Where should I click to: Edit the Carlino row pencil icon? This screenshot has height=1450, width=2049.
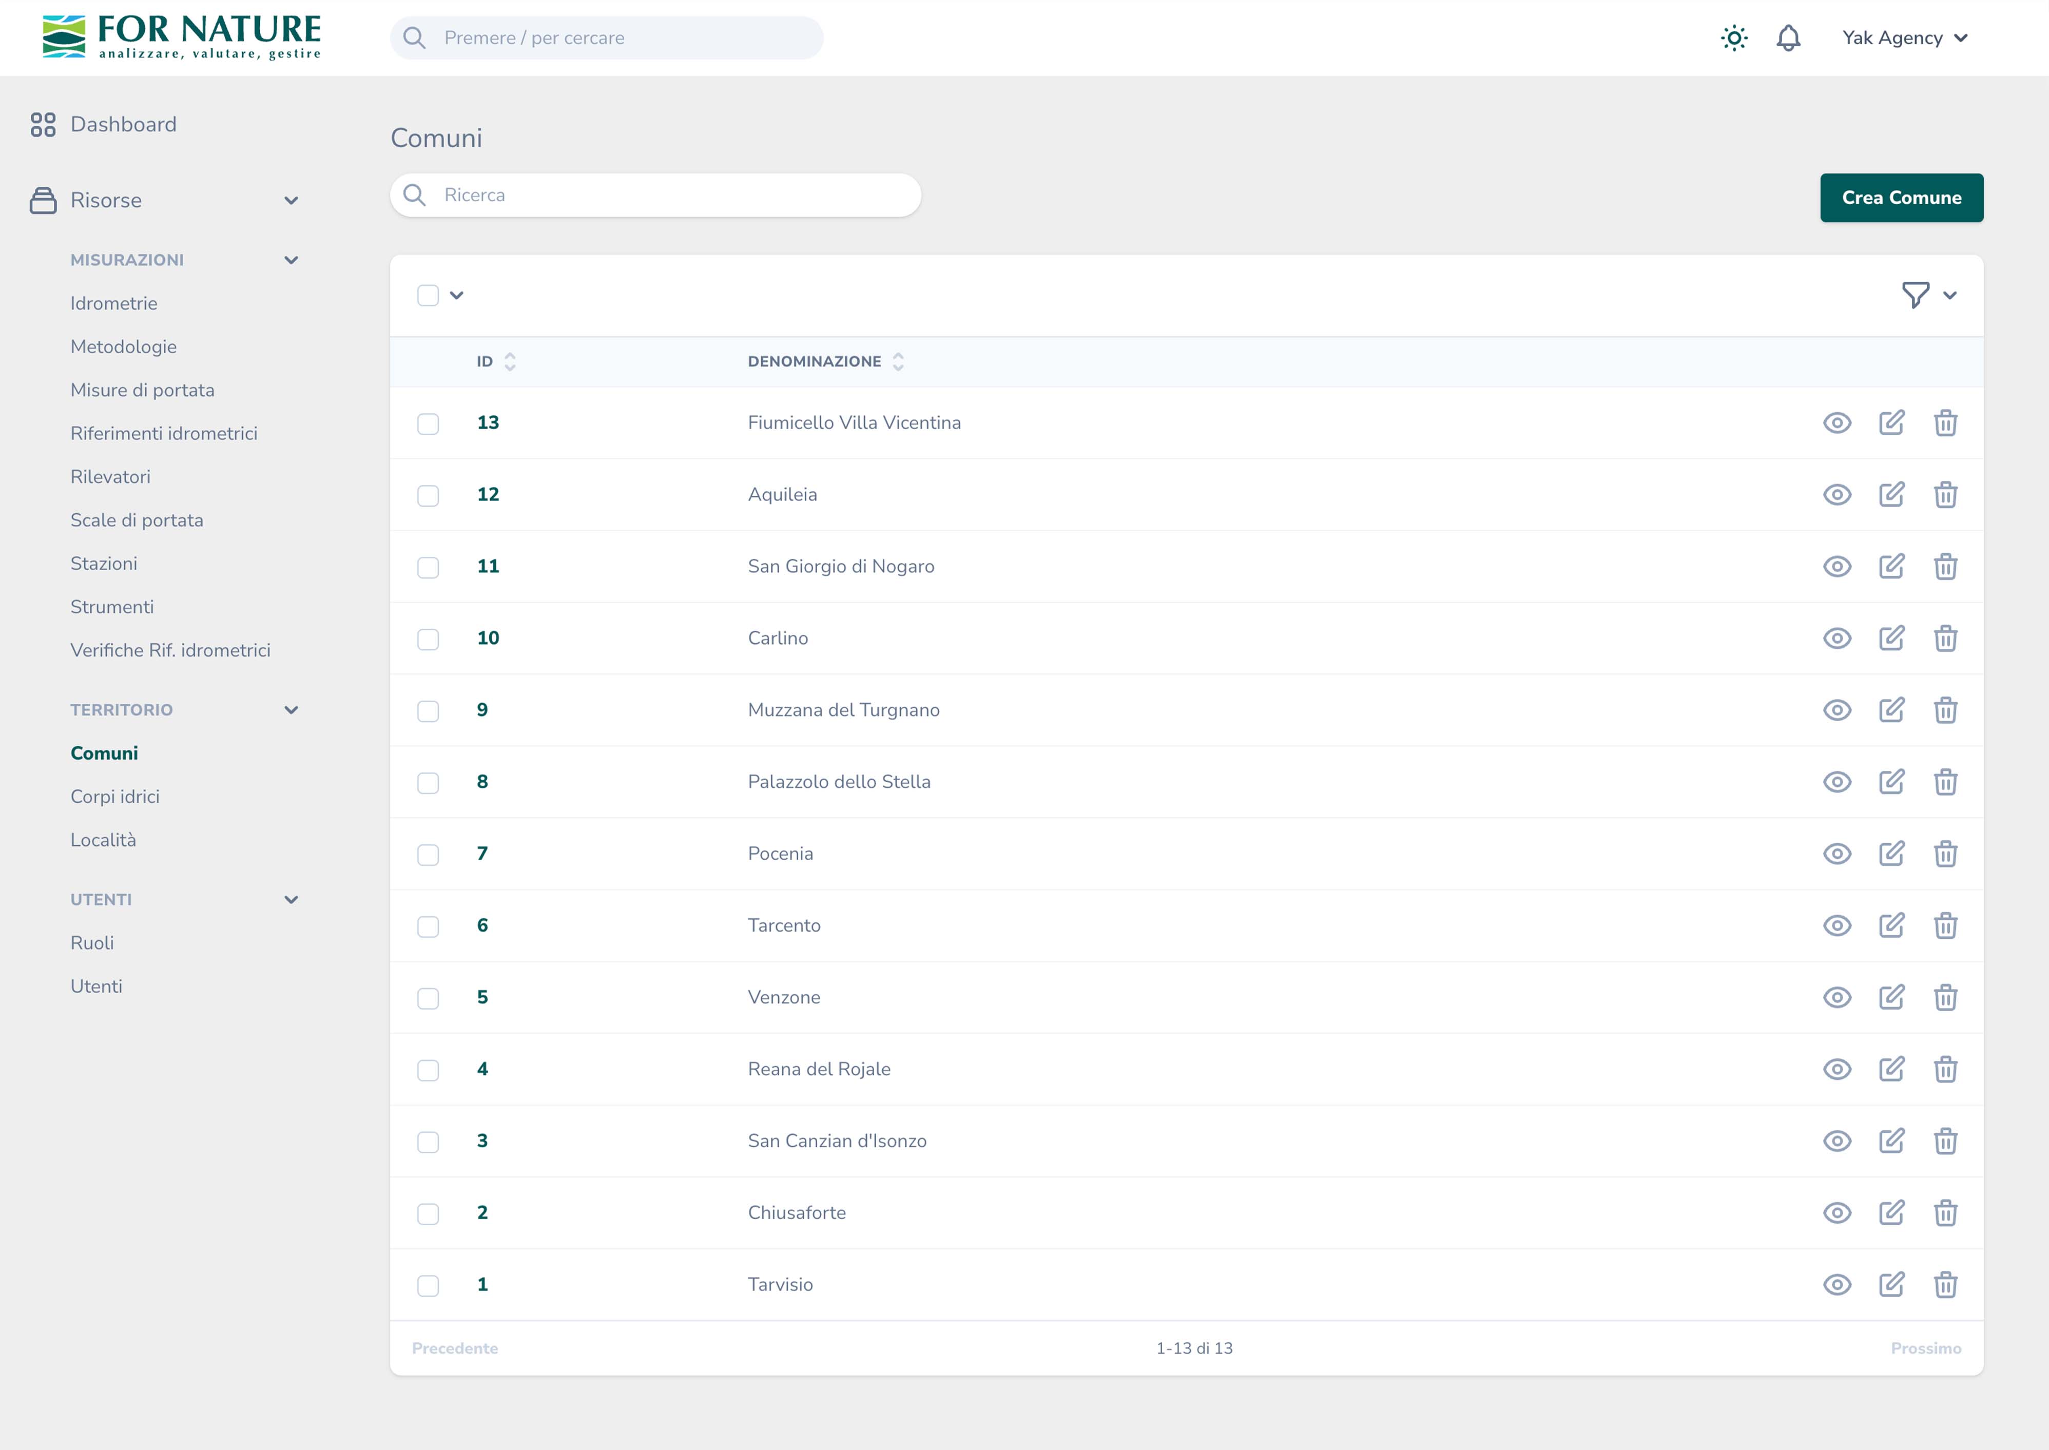coord(1891,639)
